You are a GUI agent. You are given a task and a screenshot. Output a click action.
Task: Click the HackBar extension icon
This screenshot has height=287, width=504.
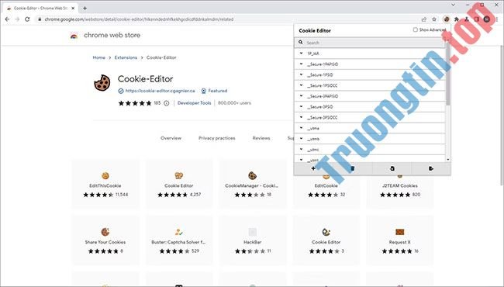[252, 232]
